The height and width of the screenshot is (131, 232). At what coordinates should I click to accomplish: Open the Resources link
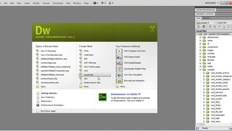[x=46, y=101]
